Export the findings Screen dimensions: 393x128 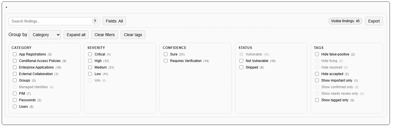tap(374, 21)
